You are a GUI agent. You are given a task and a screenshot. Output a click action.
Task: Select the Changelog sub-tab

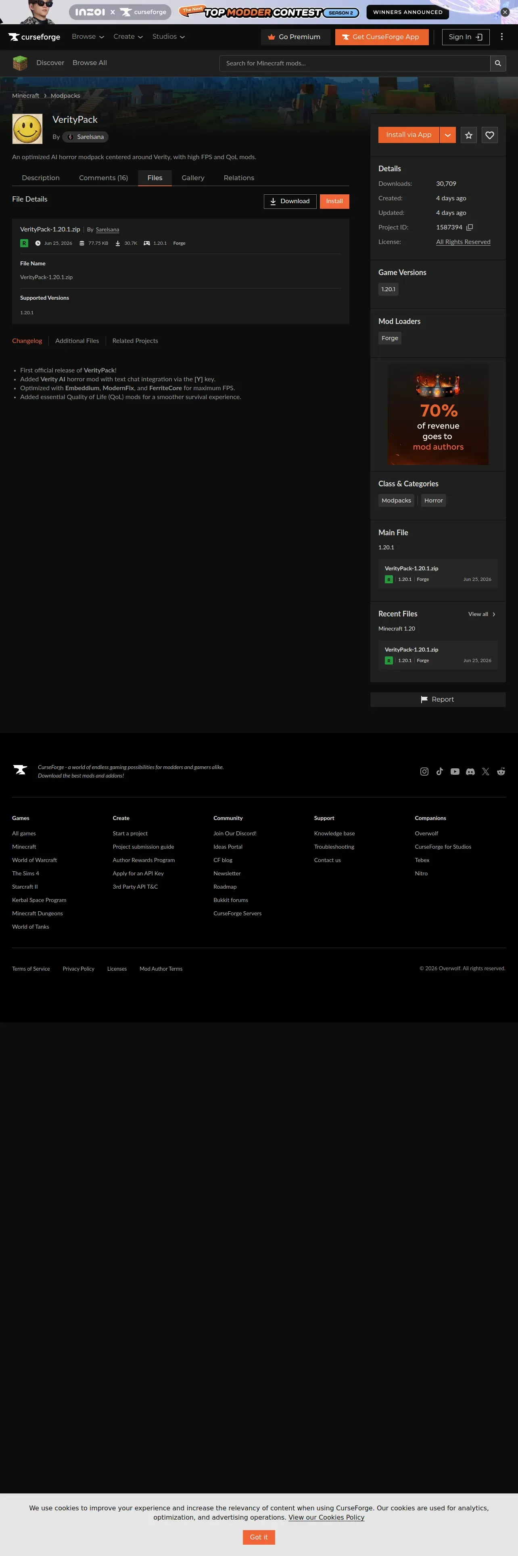(27, 341)
